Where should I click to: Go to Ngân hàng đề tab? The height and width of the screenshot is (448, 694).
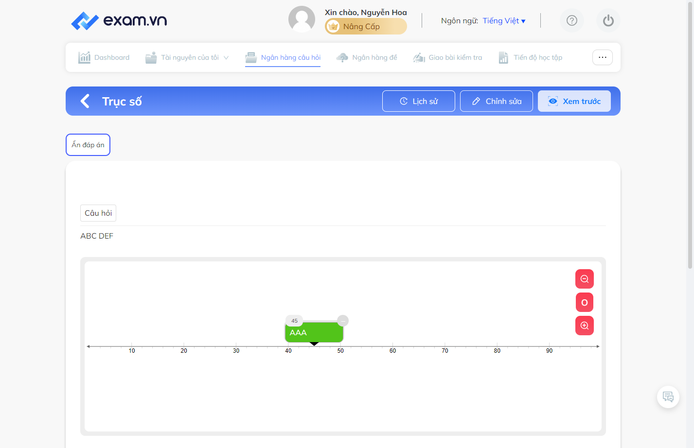pyautogui.click(x=367, y=57)
